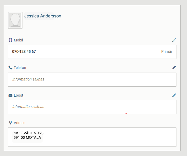This screenshot has height=156, width=187.
Task: Click the street line SKOLVÄGEN 123
Action: pyautogui.click(x=29, y=133)
